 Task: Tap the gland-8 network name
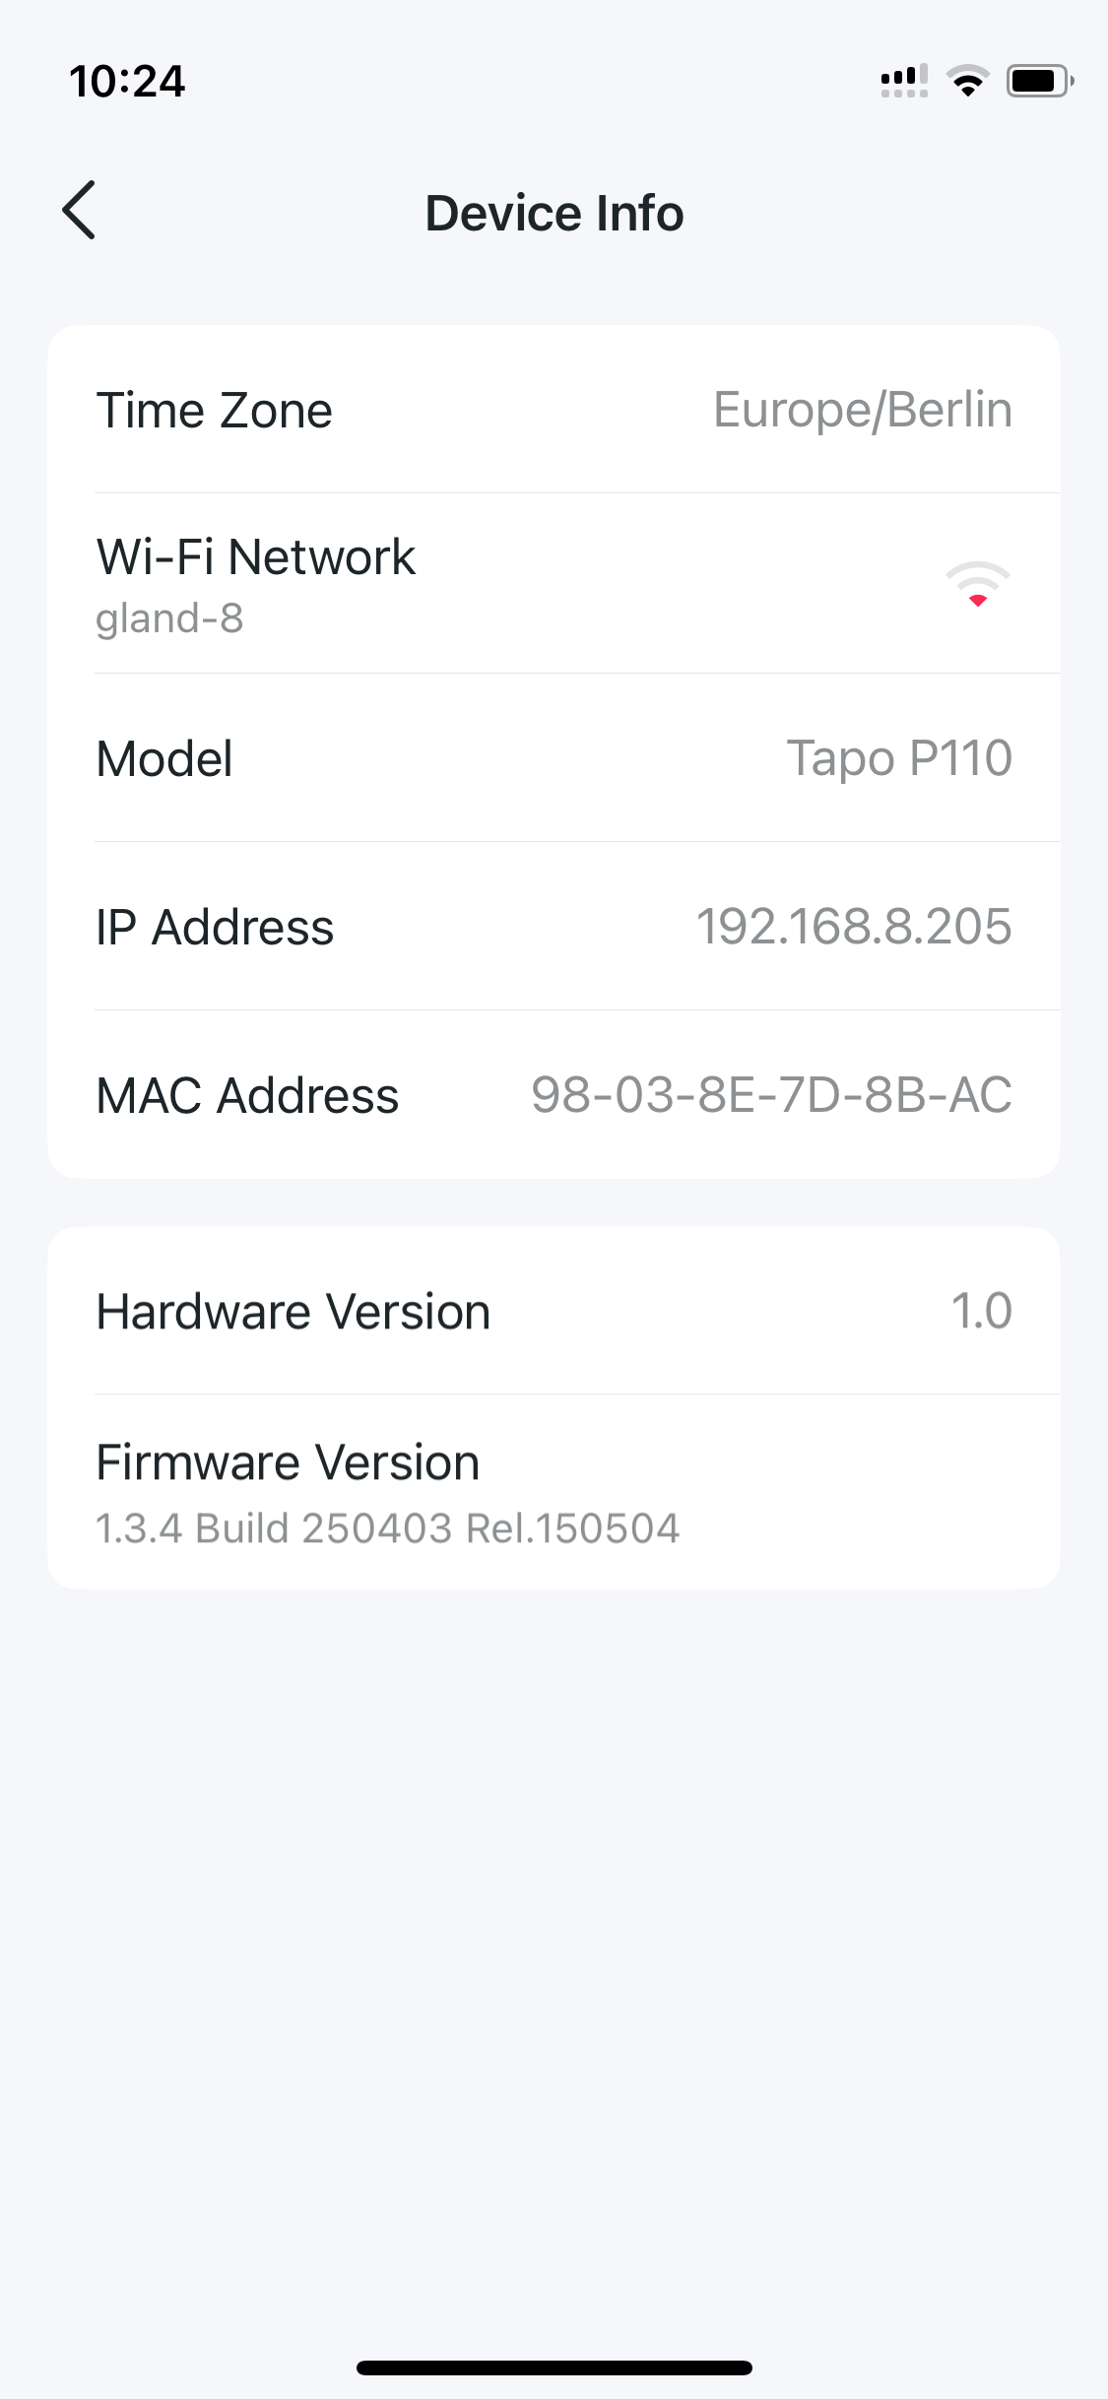tap(169, 618)
